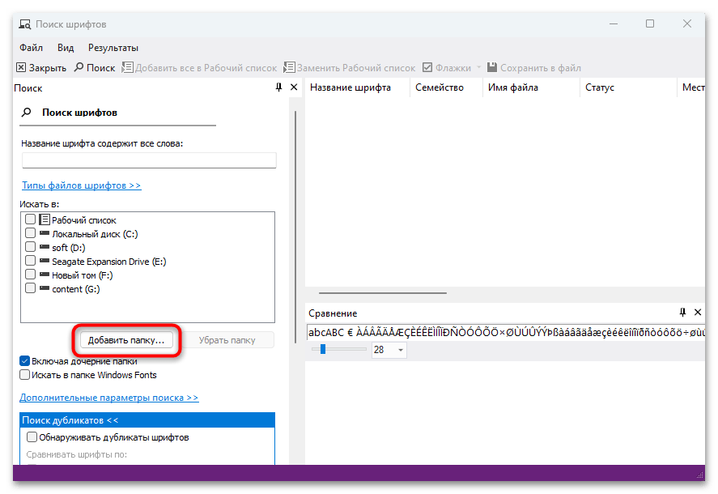Pin the Сравнение panel
Viewport: 718px width, 494px height.
682,313
